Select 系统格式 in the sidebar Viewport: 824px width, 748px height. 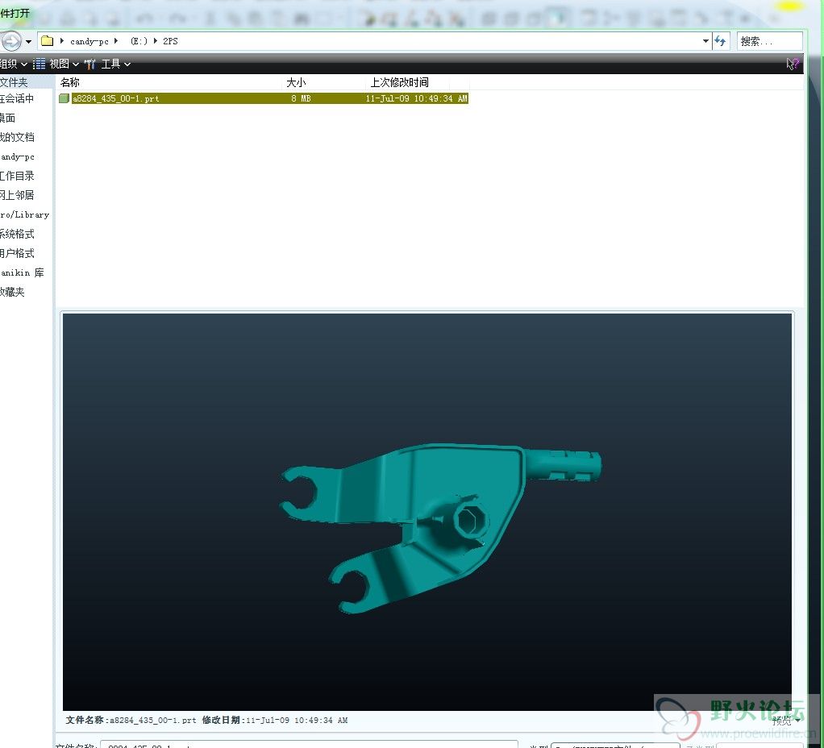pos(18,234)
